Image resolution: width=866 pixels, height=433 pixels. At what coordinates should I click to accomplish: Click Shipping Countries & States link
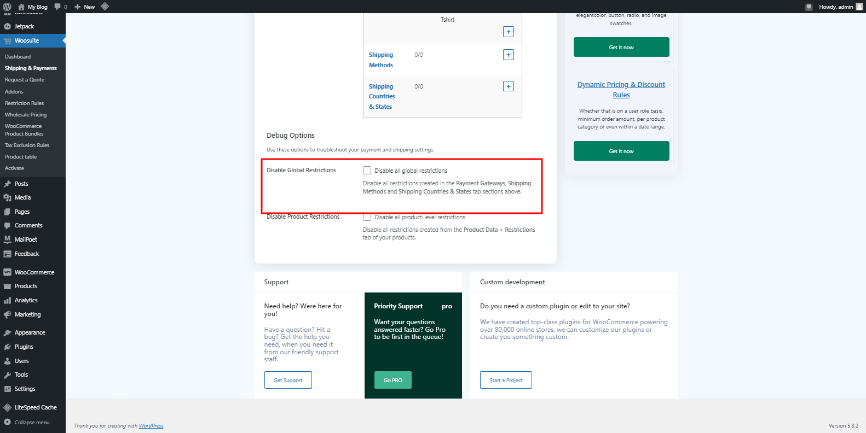point(382,96)
